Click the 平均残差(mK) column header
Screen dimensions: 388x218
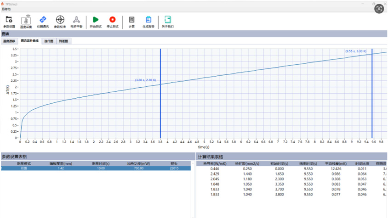pyautogui.click(x=336, y=164)
